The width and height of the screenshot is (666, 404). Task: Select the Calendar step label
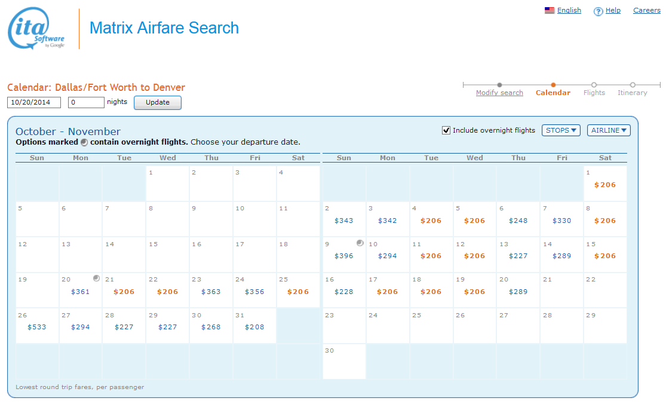553,93
